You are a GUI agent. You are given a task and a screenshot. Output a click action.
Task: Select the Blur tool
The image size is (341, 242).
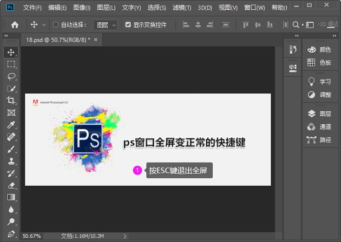click(x=11, y=209)
